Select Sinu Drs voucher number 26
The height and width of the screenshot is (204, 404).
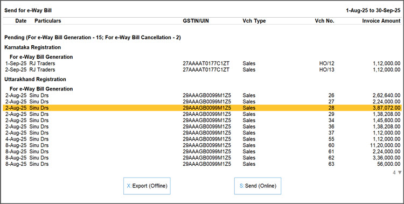click(202, 95)
